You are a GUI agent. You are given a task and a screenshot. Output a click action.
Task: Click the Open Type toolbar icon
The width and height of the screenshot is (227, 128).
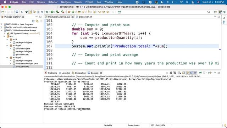click(x=79, y=12)
